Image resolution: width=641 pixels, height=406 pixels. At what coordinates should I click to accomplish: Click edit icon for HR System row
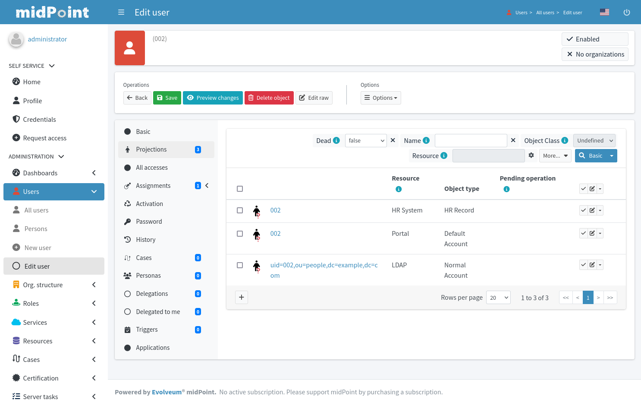pos(592,210)
